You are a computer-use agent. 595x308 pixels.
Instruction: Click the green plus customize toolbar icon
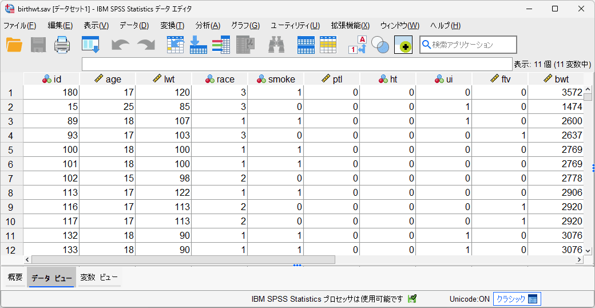pyautogui.click(x=403, y=45)
